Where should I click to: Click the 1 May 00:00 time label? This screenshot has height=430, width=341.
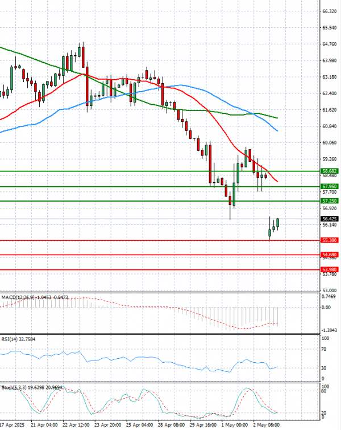click(235, 425)
